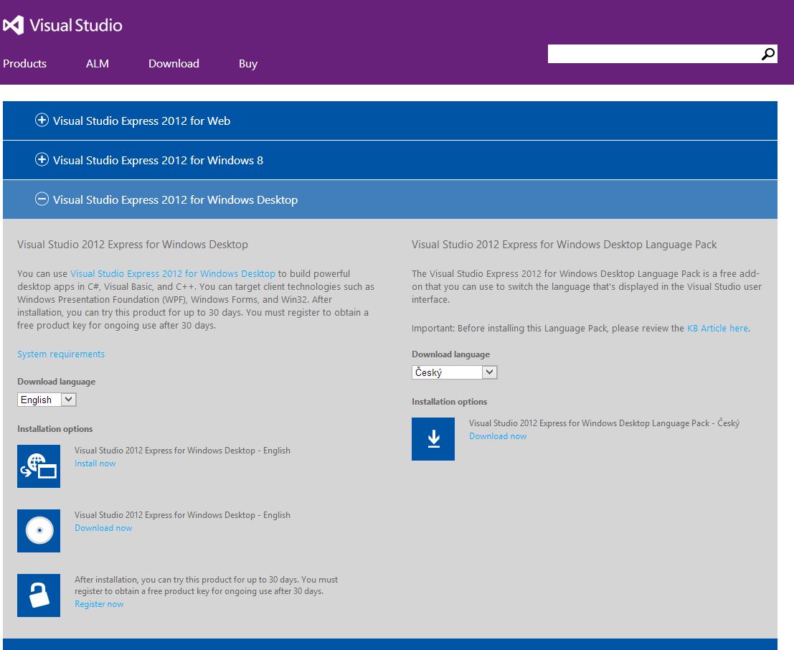
Task: Open the System requirements link
Action: [x=60, y=354]
